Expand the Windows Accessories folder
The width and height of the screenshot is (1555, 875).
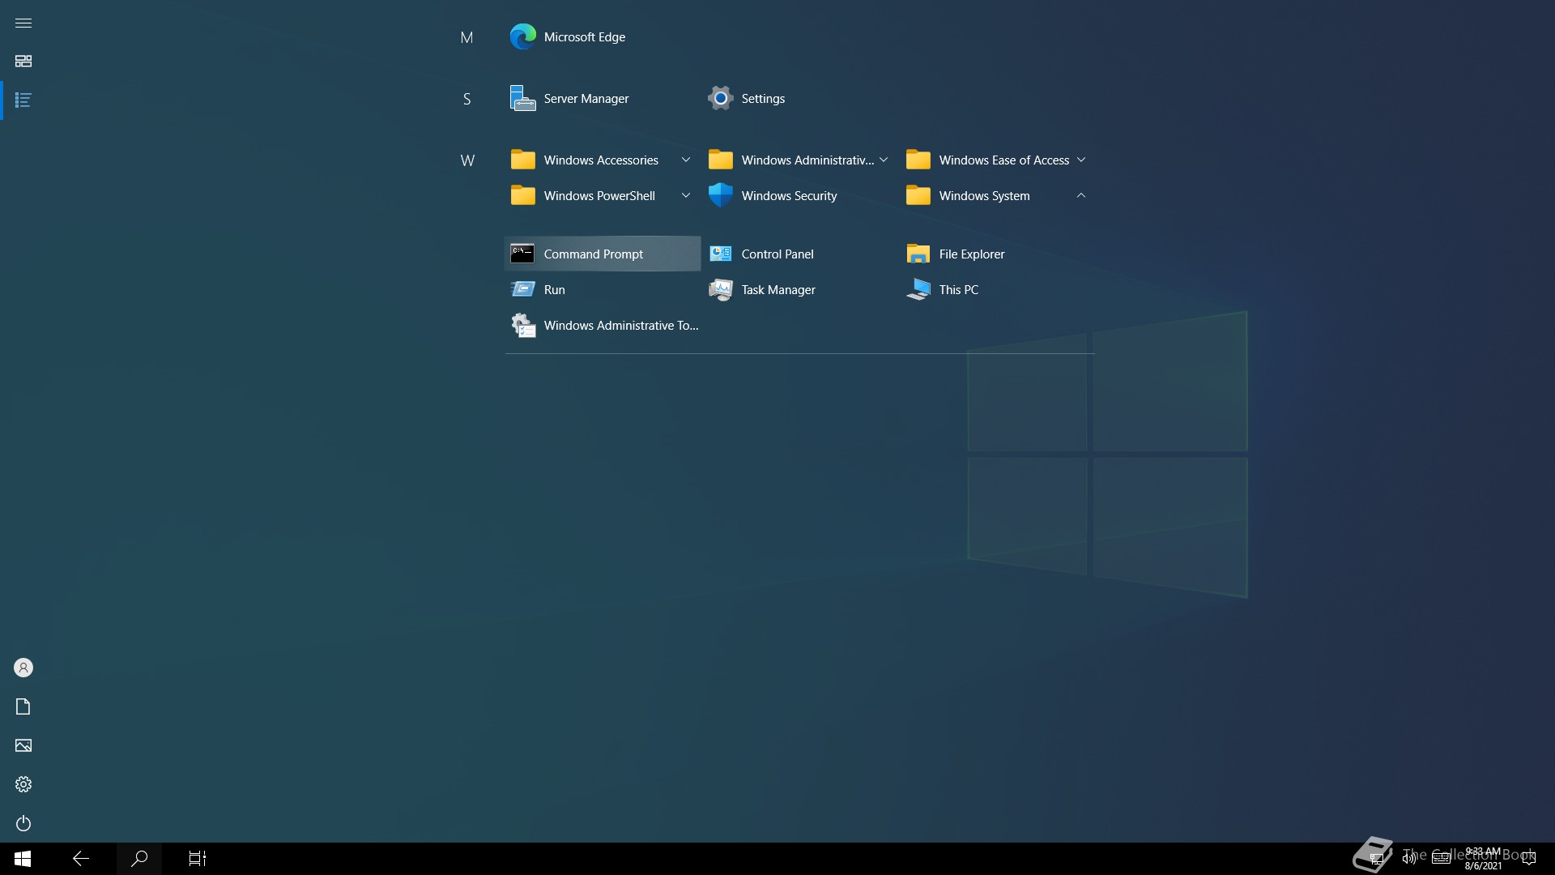(600, 160)
